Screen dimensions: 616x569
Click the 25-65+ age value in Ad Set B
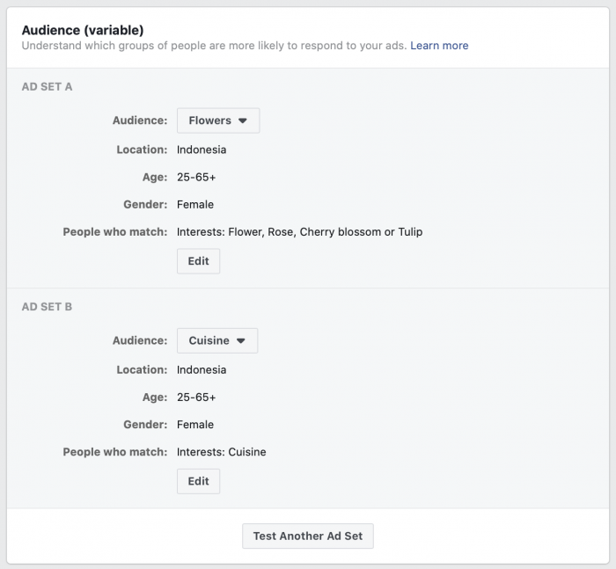point(196,398)
